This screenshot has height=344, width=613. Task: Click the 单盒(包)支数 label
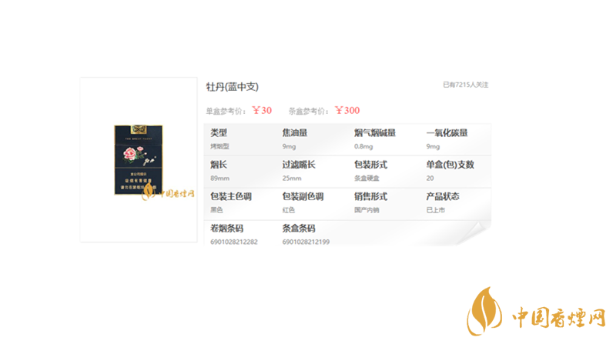[450, 165]
